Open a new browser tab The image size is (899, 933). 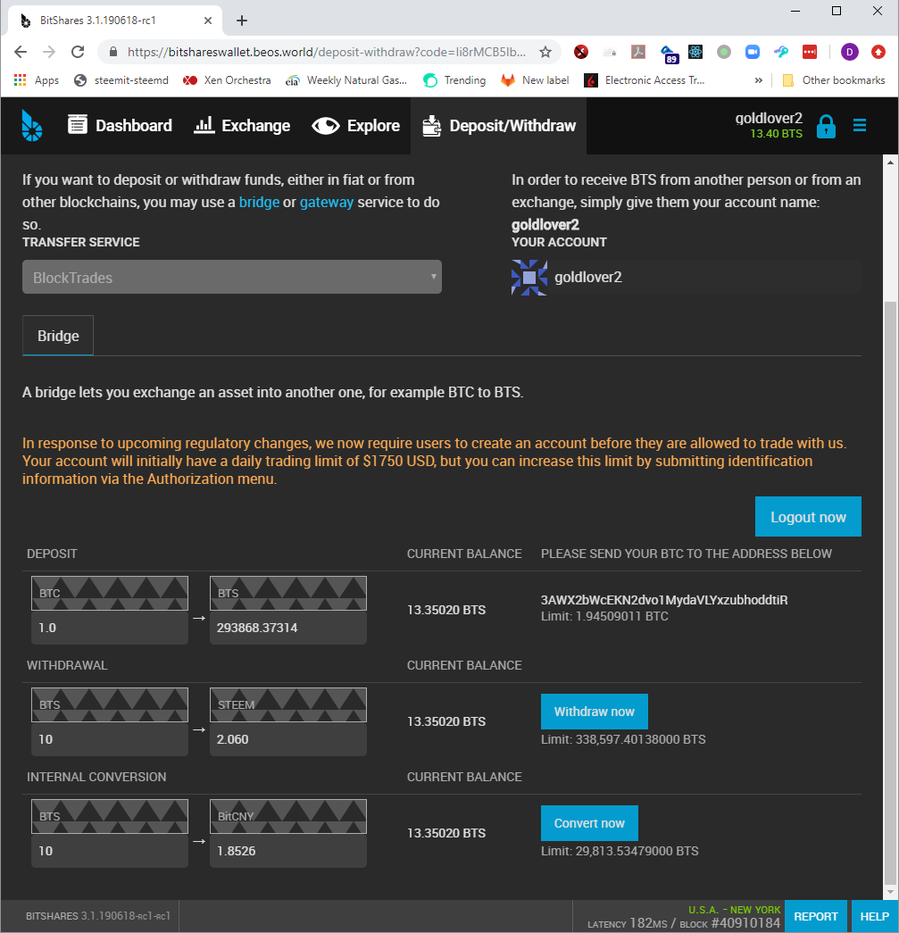(x=242, y=21)
